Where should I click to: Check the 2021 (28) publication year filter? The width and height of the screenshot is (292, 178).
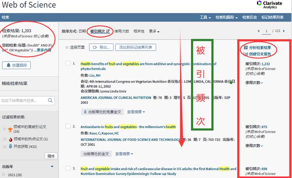pos(3,174)
